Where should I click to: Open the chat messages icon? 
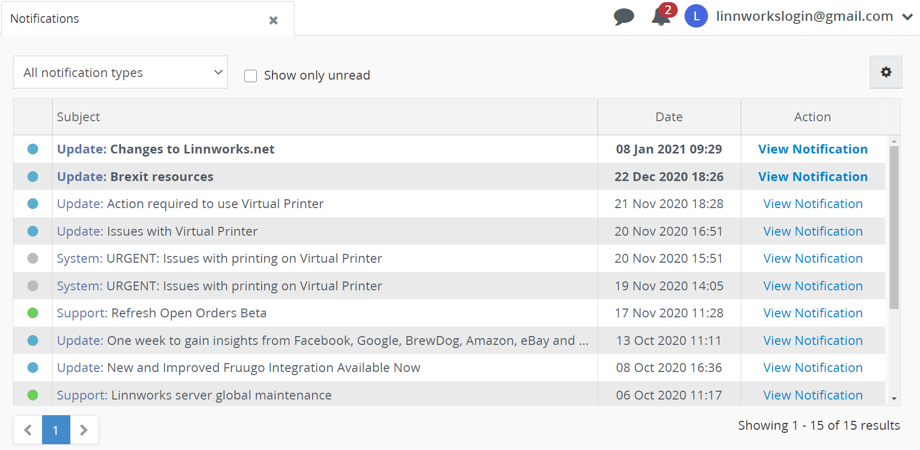(624, 17)
